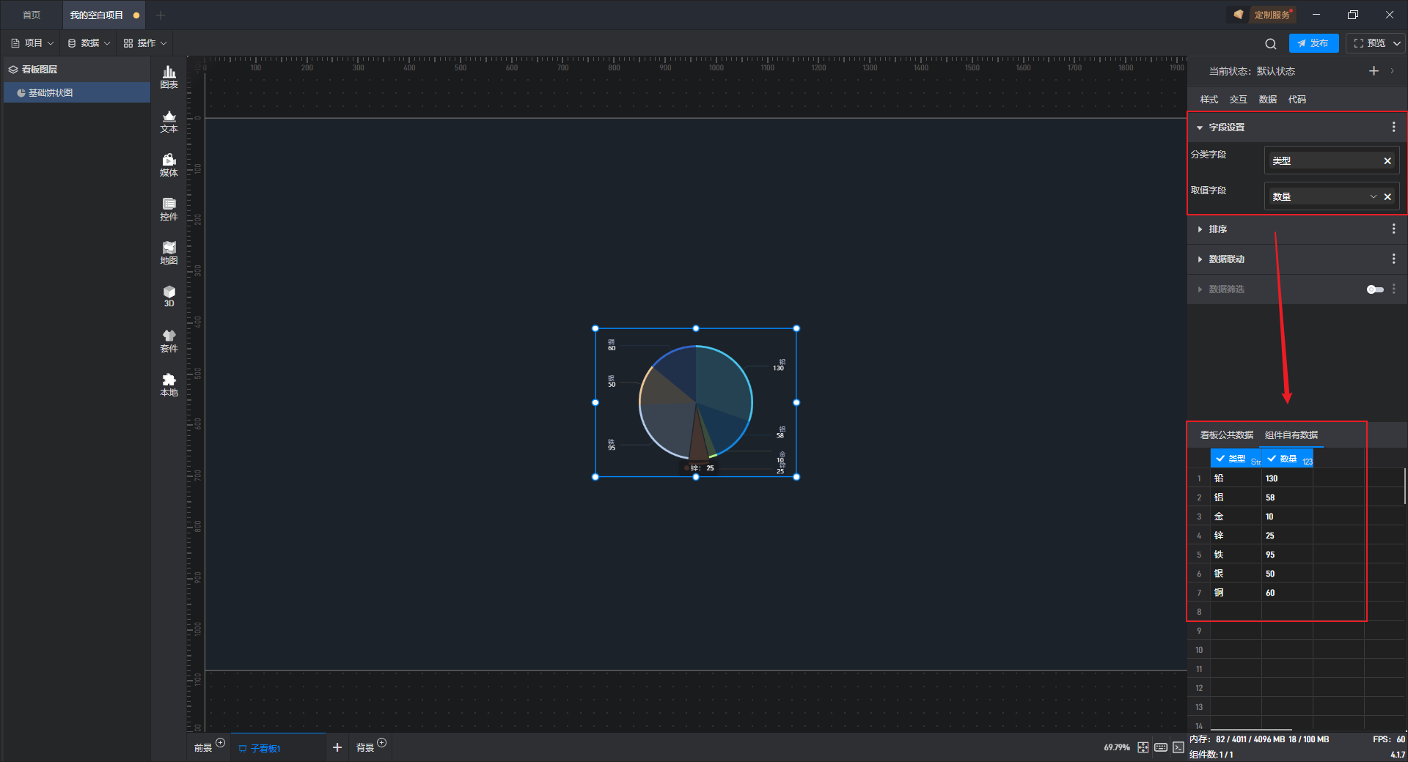Add a new sub-board with plus
Image resolution: width=1408 pixels, height=762 pixels.
point(337,747)
